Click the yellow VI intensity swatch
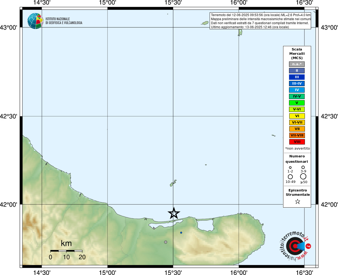Screen dimensions: 338x275 coord(297,116)
